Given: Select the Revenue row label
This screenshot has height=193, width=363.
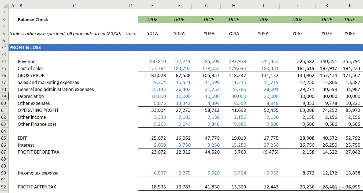Looking at the screenshot, I should coord(27,61).
